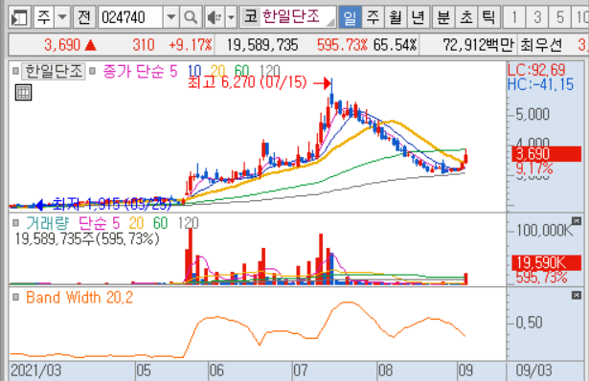589x381 pixels.
Task: Toggle the square marker before 종가 단순
Action: click(x=92, y=71)
